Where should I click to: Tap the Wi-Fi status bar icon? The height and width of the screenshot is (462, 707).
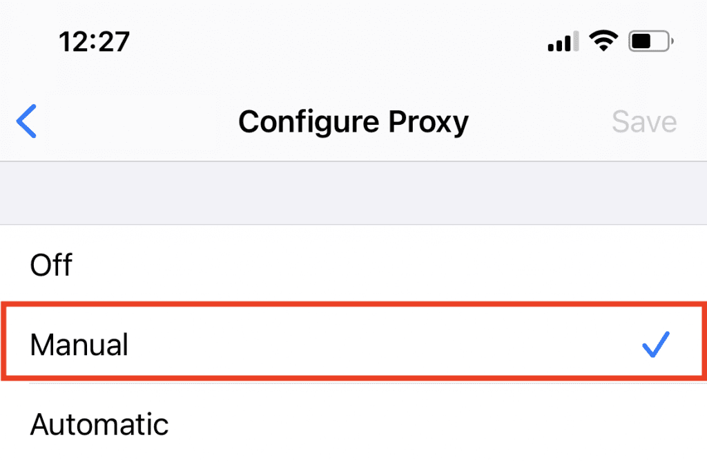click(x=603, y=41)
